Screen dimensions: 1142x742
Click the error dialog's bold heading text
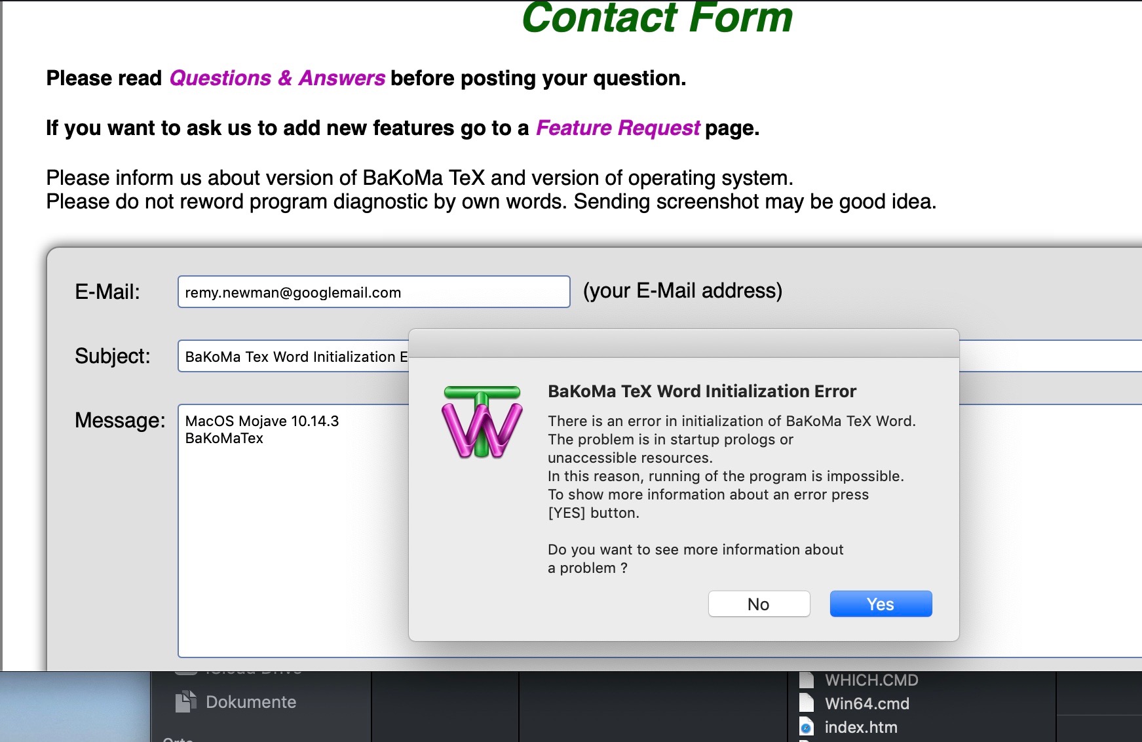tap(702, 391)
